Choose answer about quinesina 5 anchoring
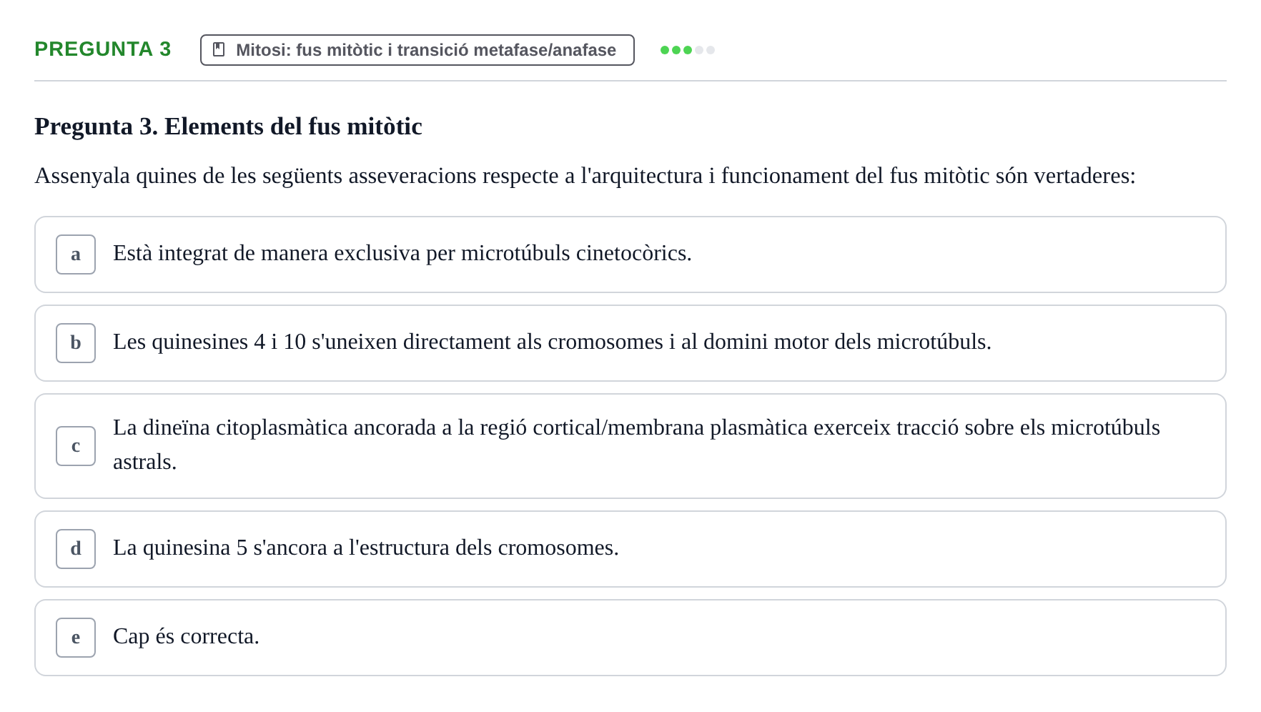Image resolution: width=1261 pixels, height=712 pixels. click(630, 549)
